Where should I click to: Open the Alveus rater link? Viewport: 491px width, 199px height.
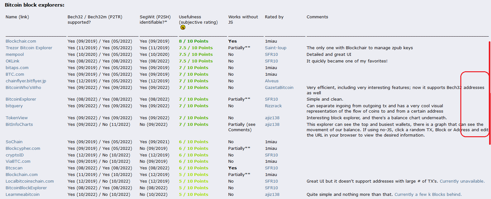click(x=272, y=81)
